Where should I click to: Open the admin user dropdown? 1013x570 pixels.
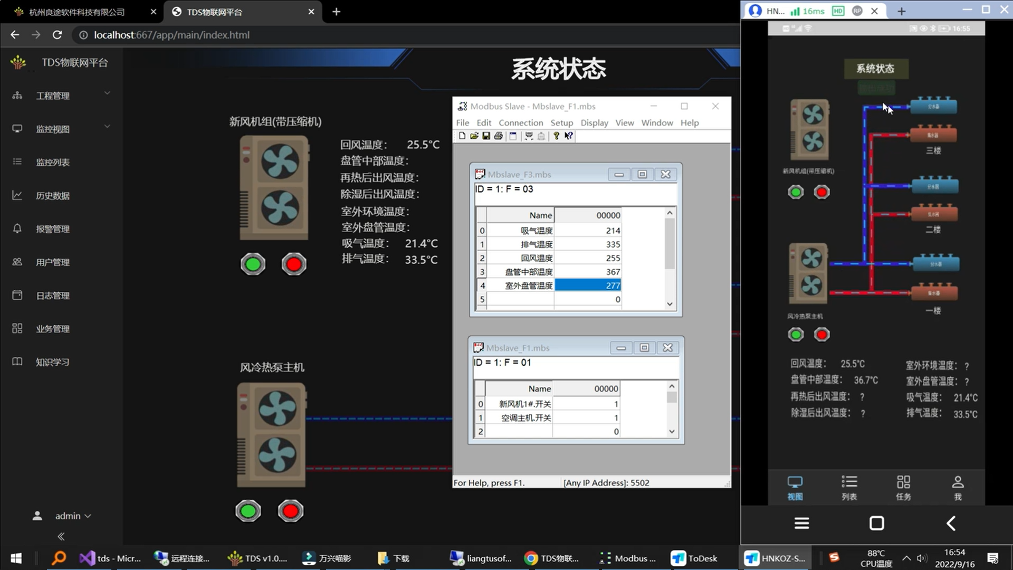coord(72,516)
